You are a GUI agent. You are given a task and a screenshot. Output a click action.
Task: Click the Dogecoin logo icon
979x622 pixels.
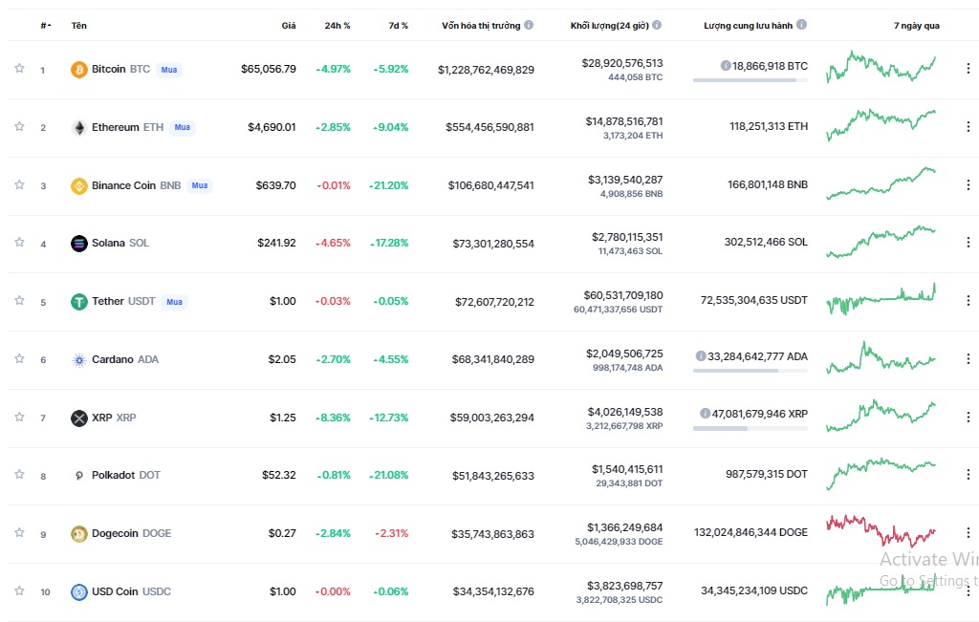[x=79, y=534]
